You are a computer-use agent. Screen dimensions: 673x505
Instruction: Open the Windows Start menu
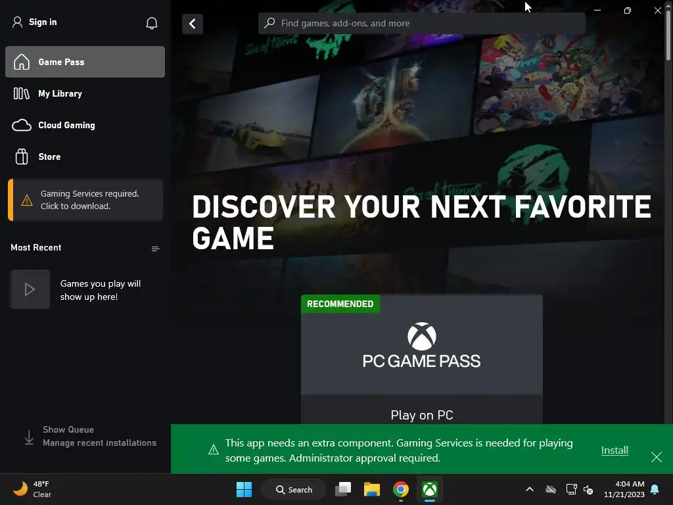tap(244, 489)
